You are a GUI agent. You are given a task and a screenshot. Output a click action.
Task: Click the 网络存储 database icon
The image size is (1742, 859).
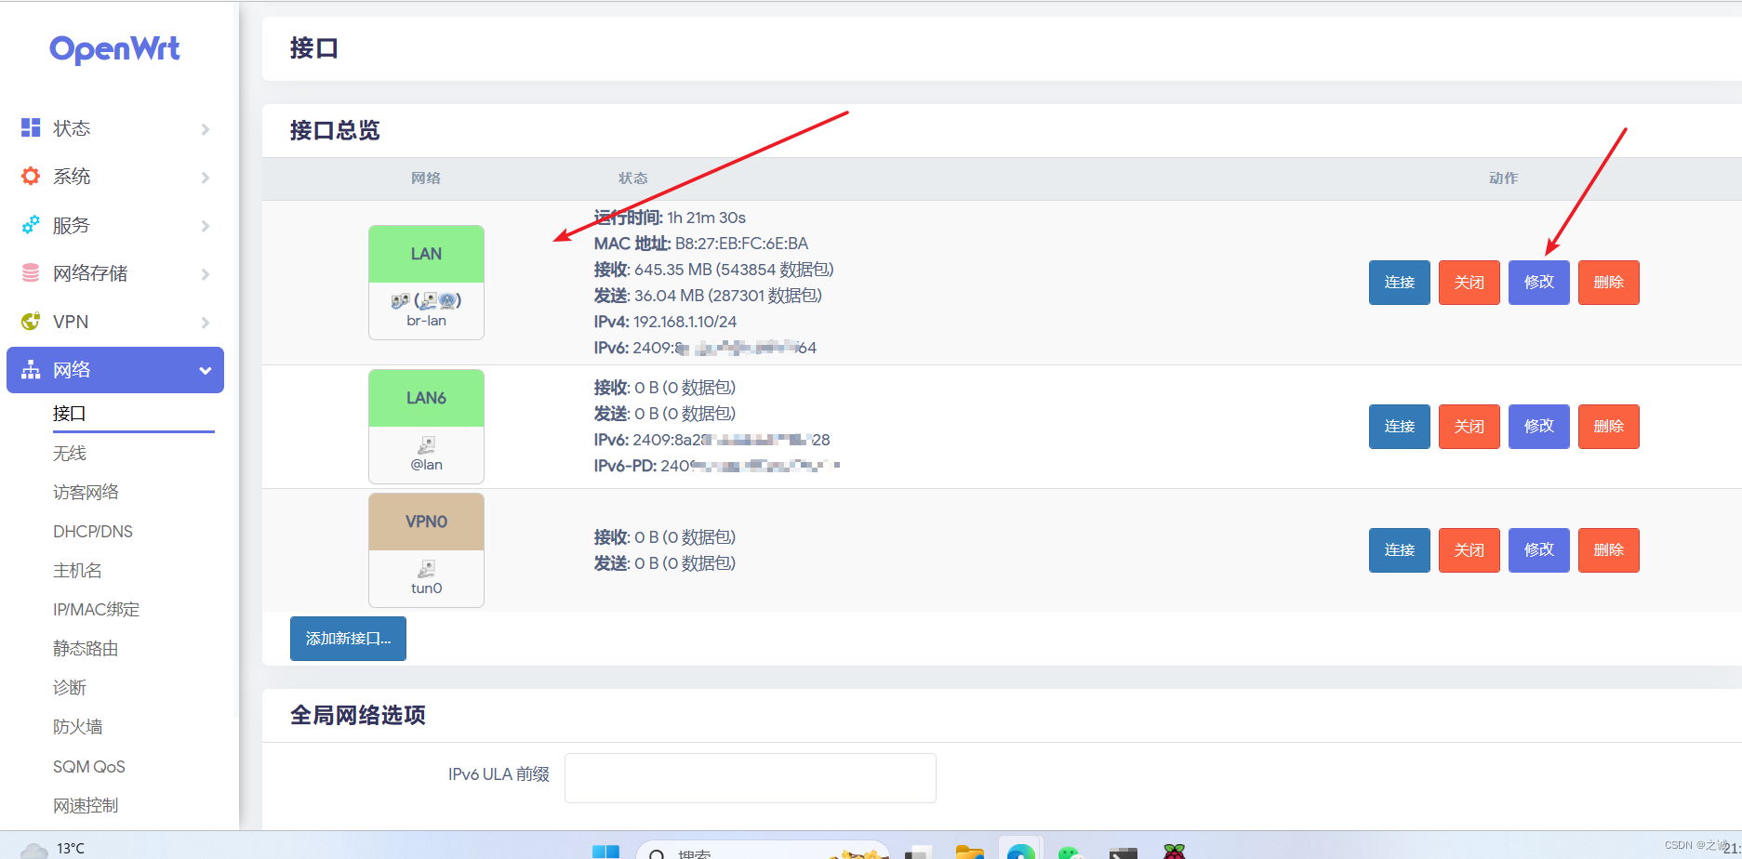[31, 272]
